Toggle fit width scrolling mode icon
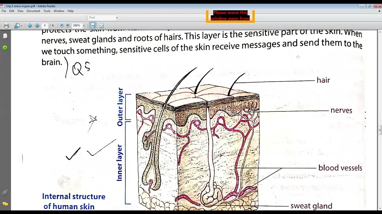The image size is (382, 214). coord(93,26)
